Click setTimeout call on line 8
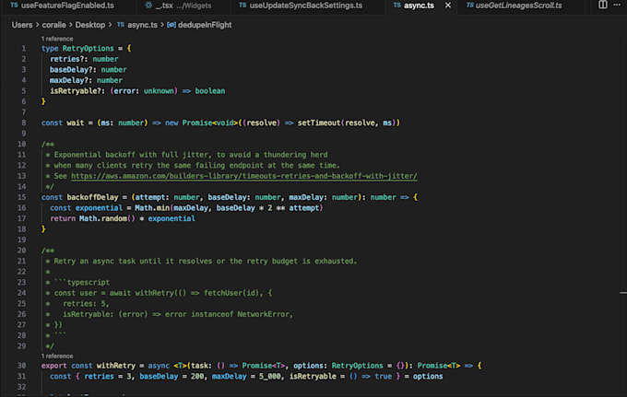 coord(319,123)
